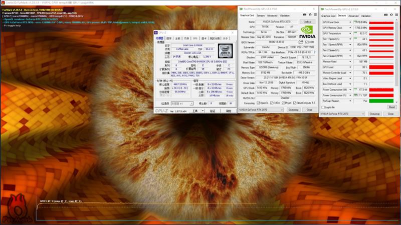
Task: Click the Lookup button in GPU-Z
Action: (307, 21)
